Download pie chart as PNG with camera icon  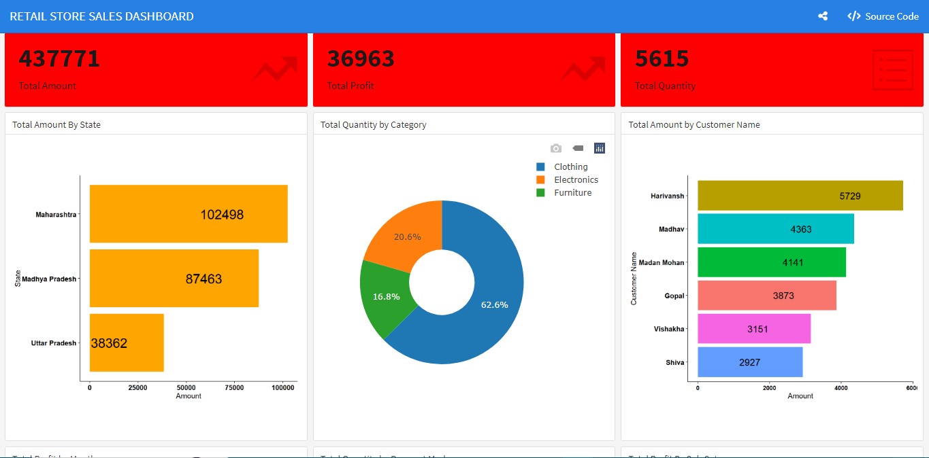coord(556,148)
